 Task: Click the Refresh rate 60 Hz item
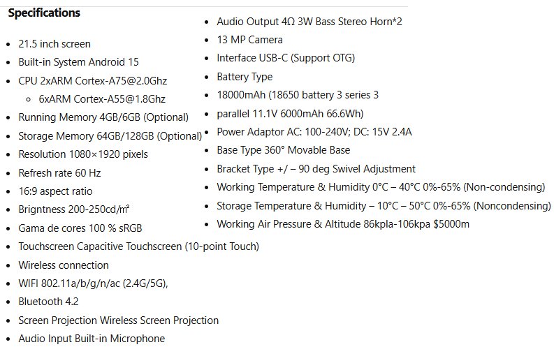pos(59,173)
